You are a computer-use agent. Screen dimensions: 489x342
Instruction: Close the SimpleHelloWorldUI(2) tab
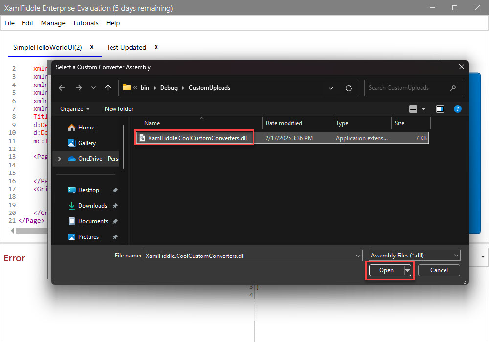92,47
